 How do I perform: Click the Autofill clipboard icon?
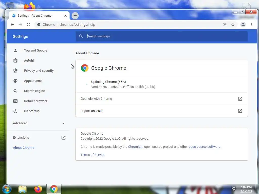coord(15,61)
